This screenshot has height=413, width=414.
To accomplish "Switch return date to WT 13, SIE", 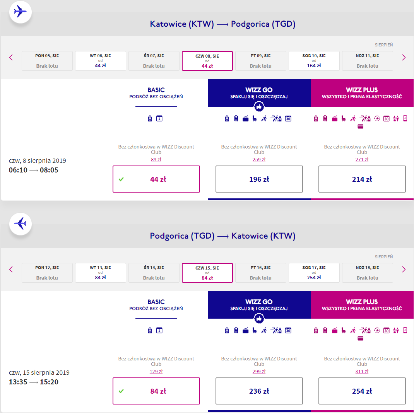I will point(101,273).
